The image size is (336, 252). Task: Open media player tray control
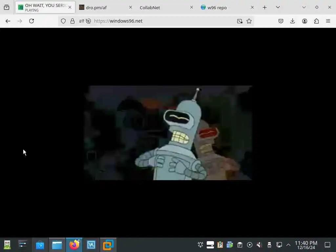(x=250, y=245)
